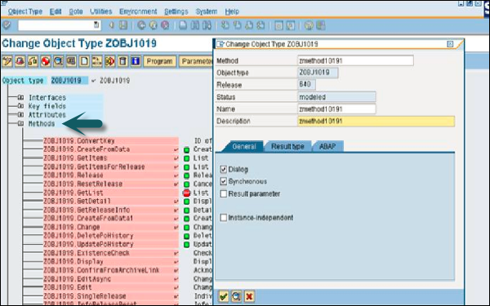The height and width of the screenshot is (306, 490).
Task: Click the Program button
Action: pyautogui.click(x=159, y=61)
